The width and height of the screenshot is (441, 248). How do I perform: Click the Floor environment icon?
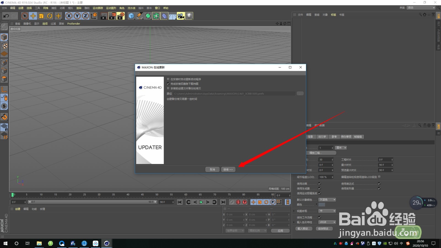coord(173,16)
